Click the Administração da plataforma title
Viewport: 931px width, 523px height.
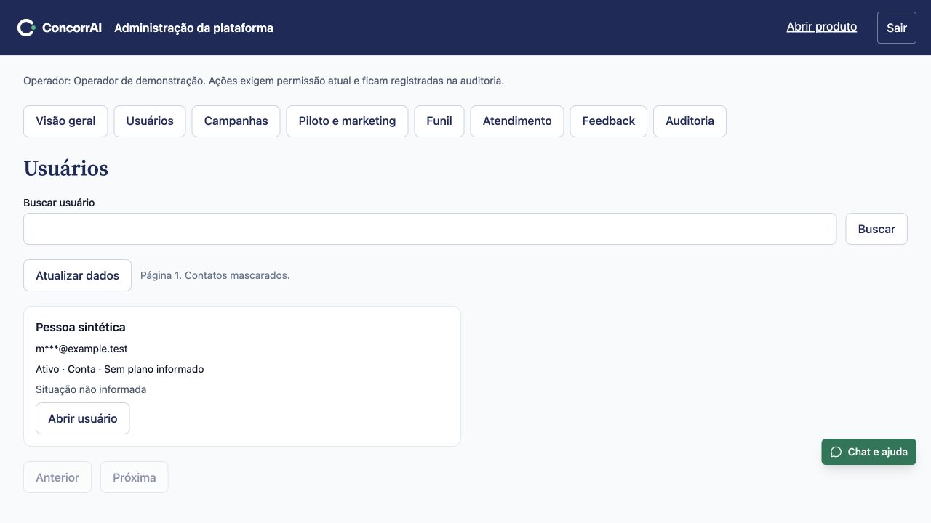tap(194, 28)
